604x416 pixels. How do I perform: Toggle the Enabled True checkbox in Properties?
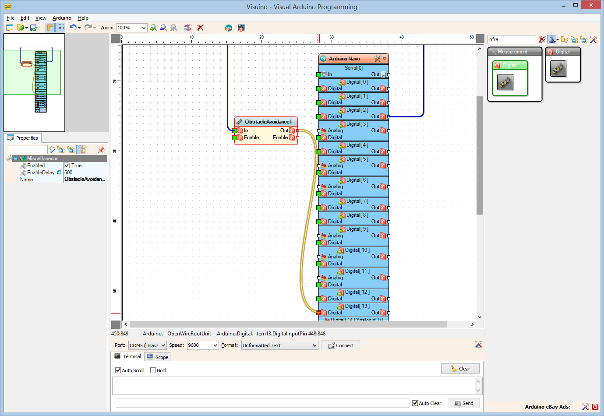tap(67, 166)
